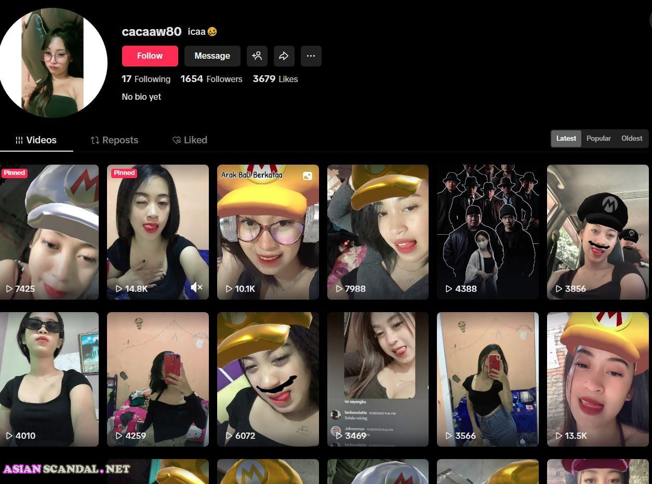Image resolution: width=652 pixels, height=484 pixels.
Task: Switch to the Videos tab
Action: click(36, 140)
